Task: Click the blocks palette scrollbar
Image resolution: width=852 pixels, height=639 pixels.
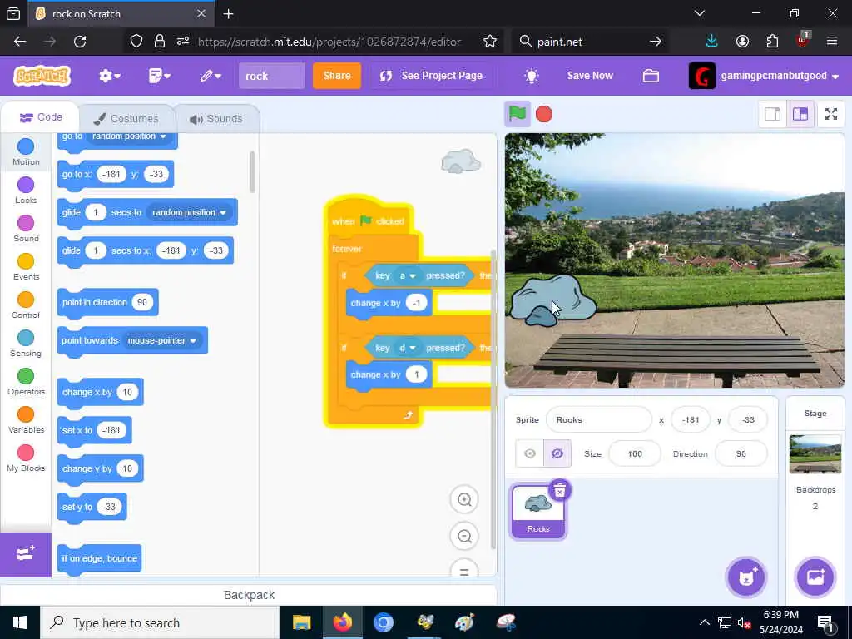Action: (251, 171)
